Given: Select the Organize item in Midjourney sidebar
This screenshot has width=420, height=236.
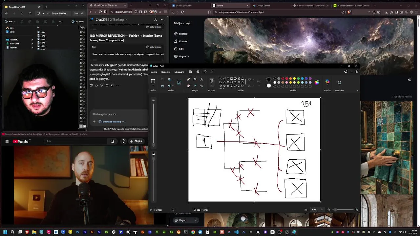Looking at the screenshot, I should 181,56.
